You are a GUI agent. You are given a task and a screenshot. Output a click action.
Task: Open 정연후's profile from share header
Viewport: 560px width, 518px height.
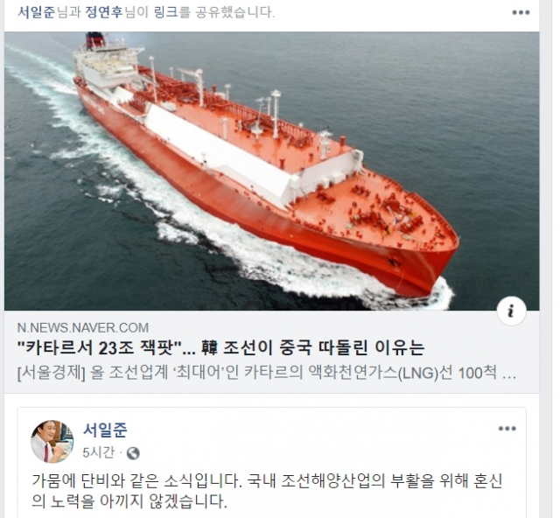[104, 12]
